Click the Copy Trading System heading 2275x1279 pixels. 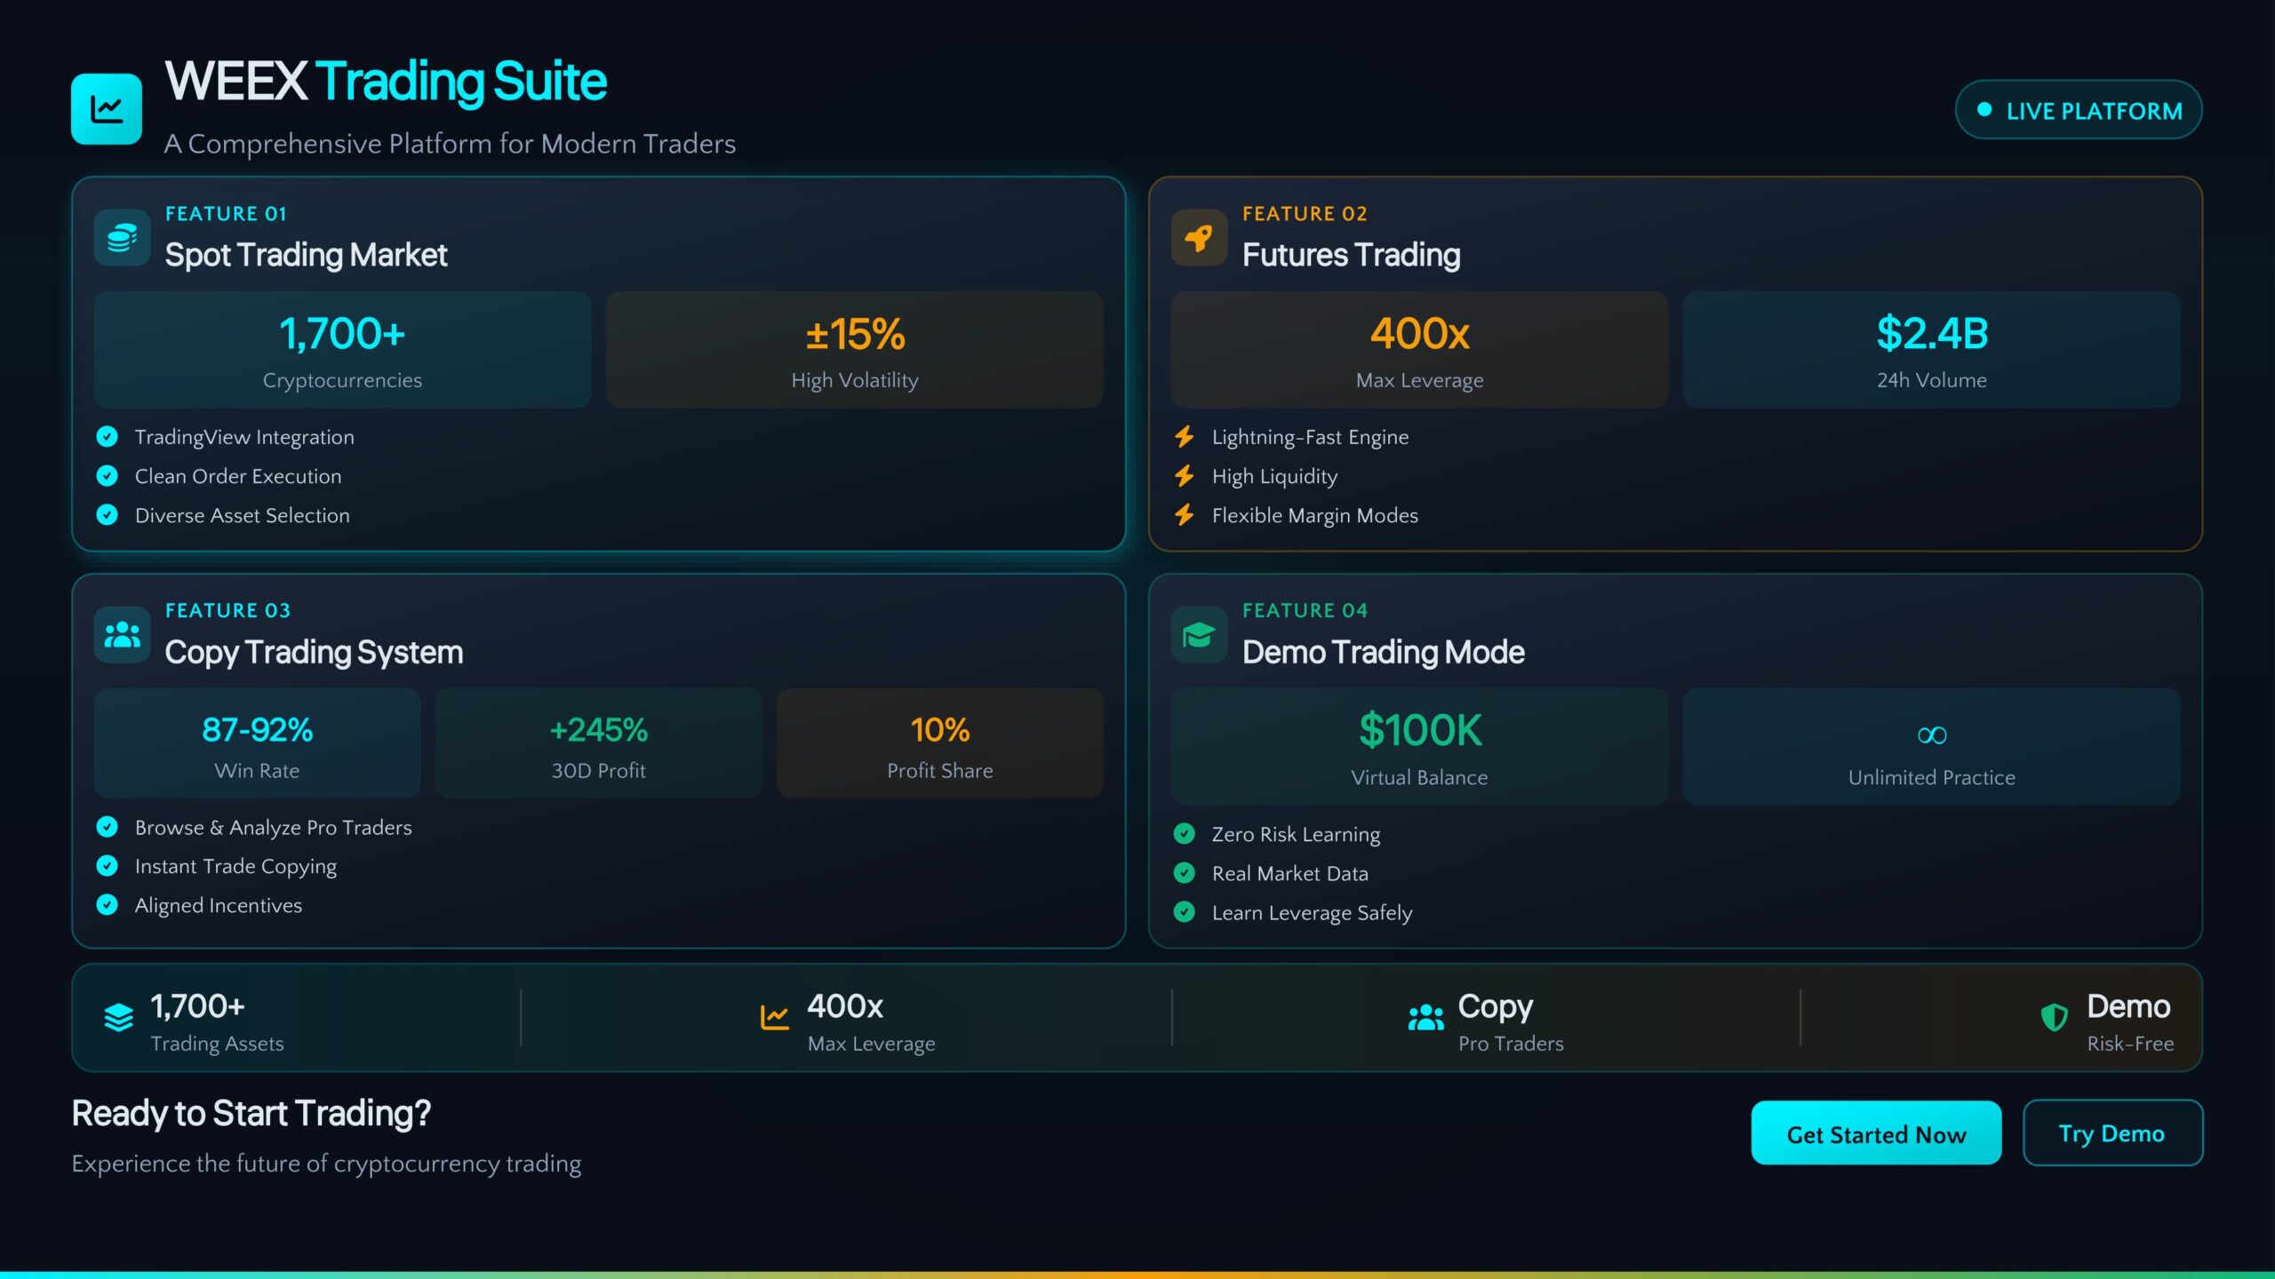click(314, 653)
